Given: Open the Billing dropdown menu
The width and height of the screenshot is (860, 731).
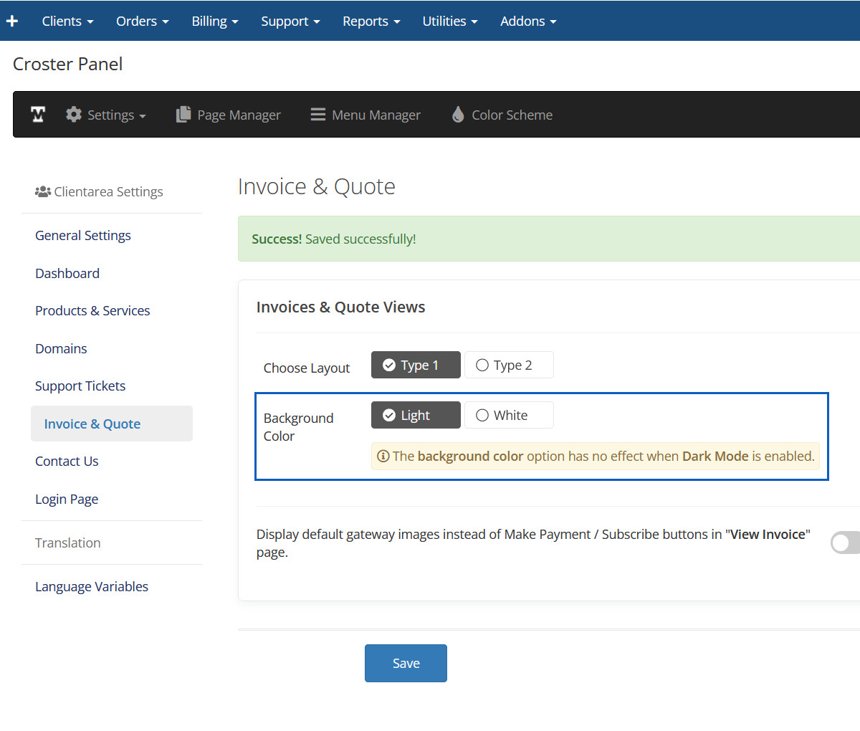Looking at the screenshot, I should 214,21.
